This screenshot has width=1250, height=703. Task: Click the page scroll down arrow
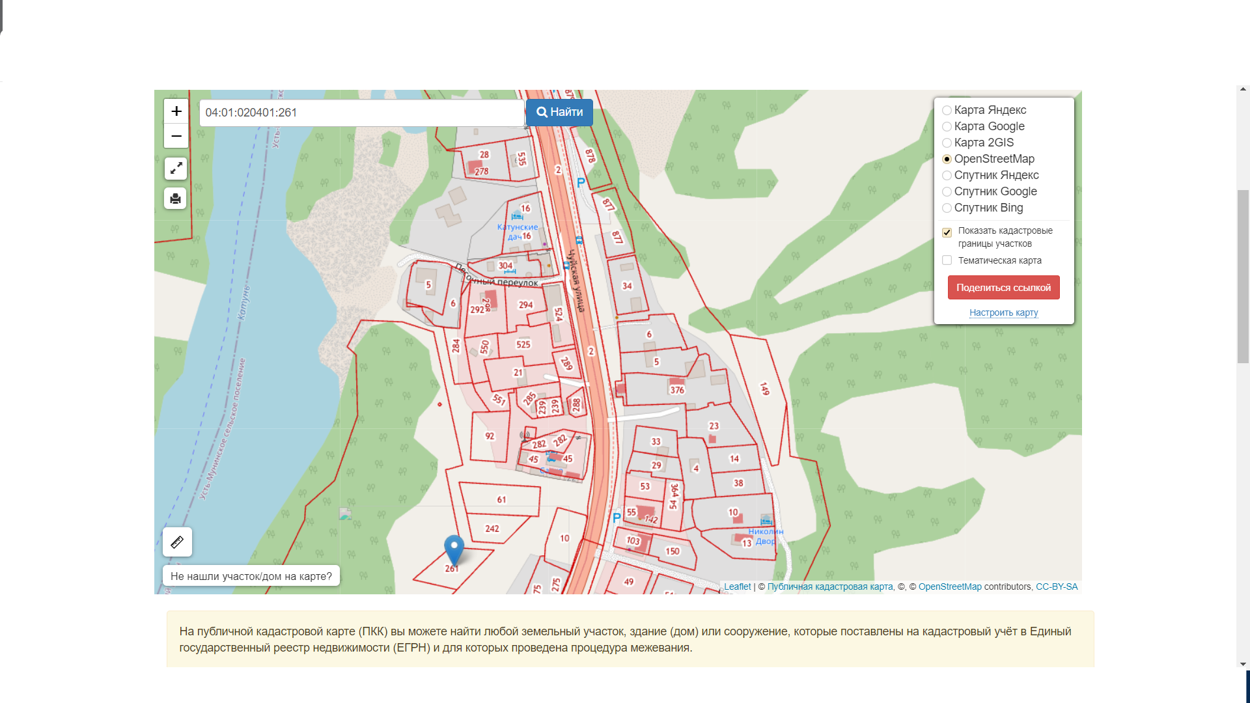click(x=1243, y=665)
